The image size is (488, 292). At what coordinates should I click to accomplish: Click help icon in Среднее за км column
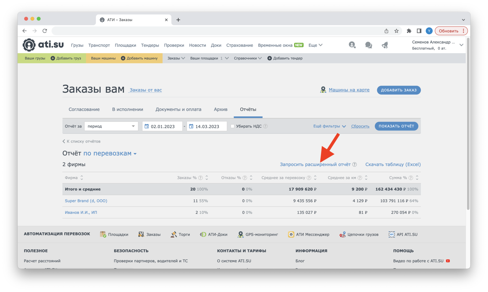(360, 178)
